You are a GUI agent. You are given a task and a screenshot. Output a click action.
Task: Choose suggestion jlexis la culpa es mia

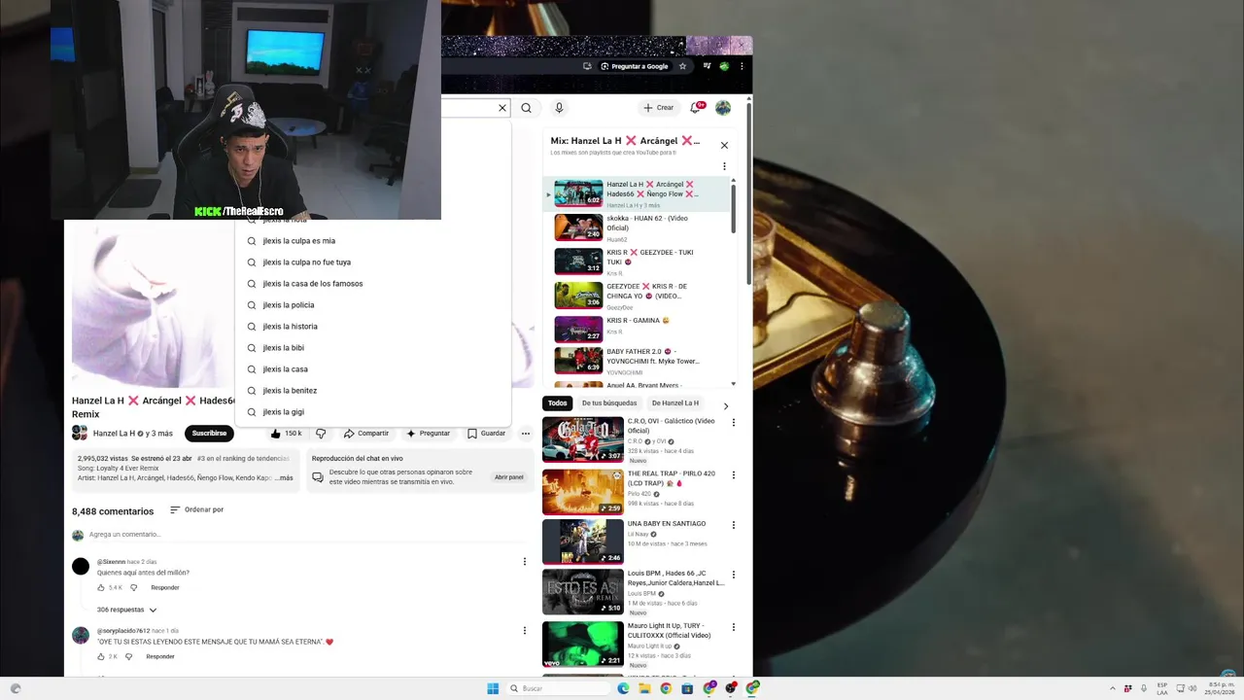[373, 241]
